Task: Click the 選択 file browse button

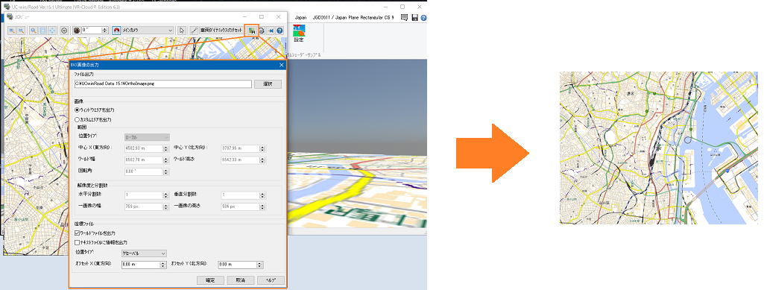Action: coord(268,83)
